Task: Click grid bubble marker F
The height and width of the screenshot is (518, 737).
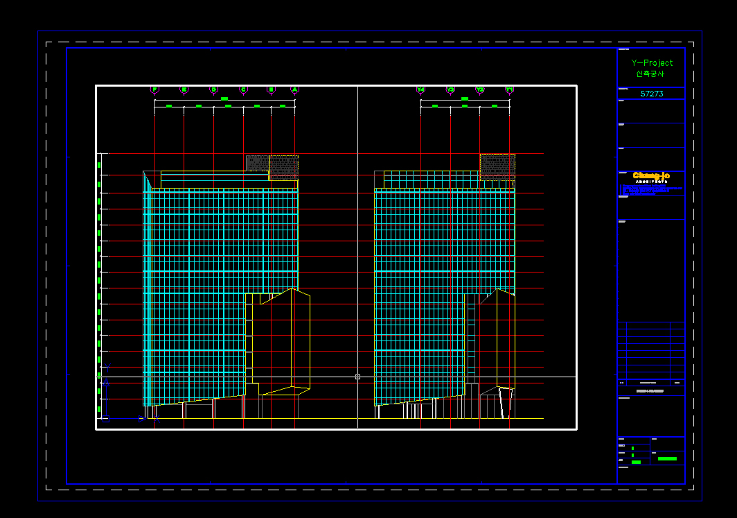Action: (154, 89)
